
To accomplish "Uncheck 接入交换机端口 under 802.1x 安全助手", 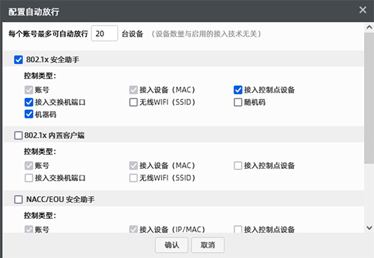I will [x=29, y=102].
